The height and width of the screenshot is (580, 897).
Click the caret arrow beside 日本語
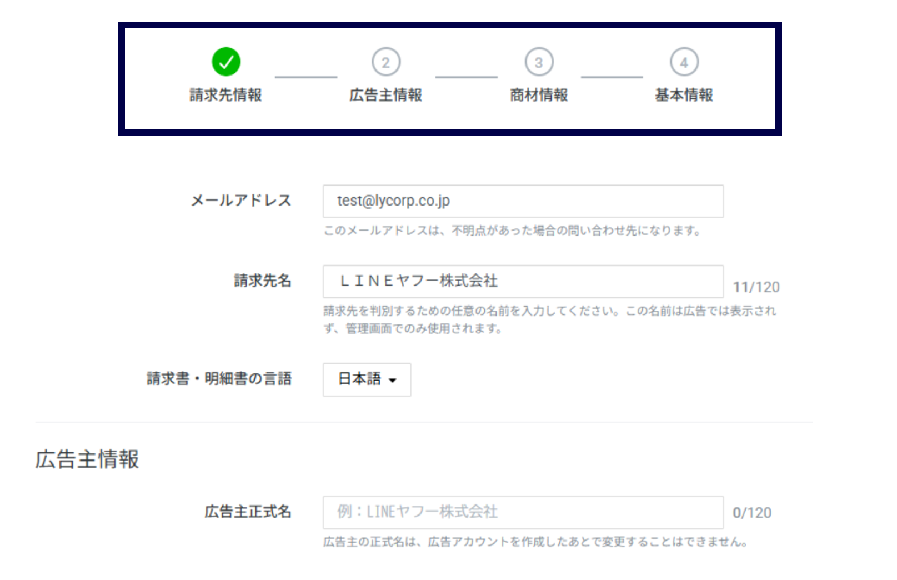[393, 381]
